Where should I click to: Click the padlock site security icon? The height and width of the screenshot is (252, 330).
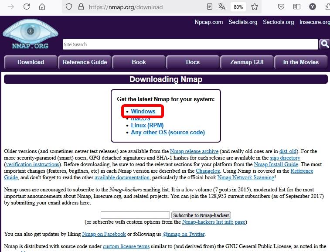[x=81, y=7]
